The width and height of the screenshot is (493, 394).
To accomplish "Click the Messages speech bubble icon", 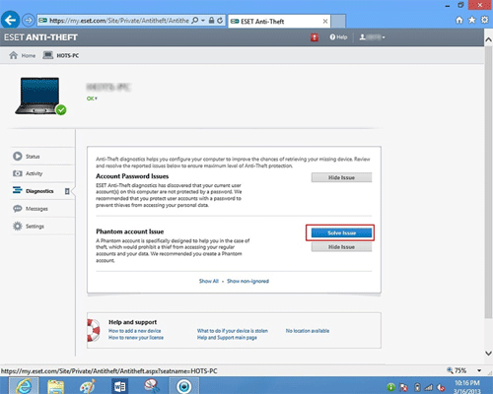I will tap(18, 209).
